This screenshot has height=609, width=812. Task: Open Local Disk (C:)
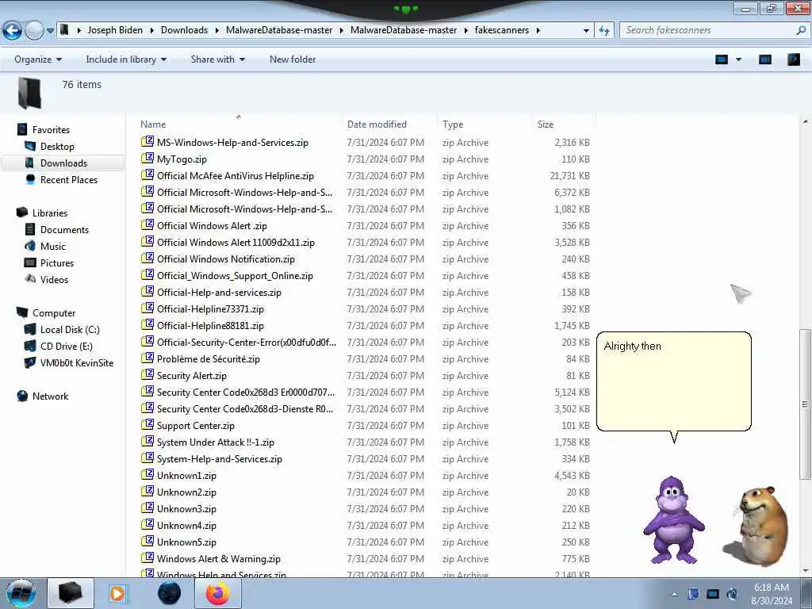coord(70,329)
